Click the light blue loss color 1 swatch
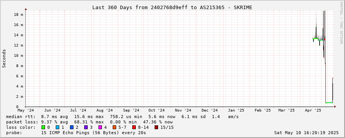The height and width of the screenshot is (138, 345). pyautogui.click(x=57, y=127)
